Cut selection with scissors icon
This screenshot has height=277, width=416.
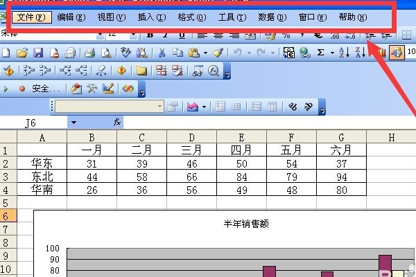tap(162, 53)
